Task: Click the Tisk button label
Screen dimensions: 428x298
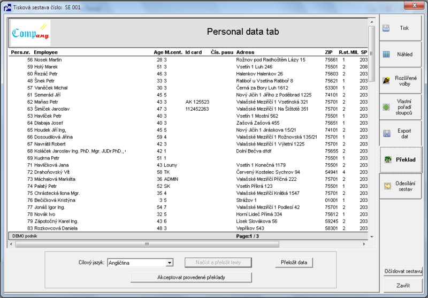Action: (x=404, y=28)
